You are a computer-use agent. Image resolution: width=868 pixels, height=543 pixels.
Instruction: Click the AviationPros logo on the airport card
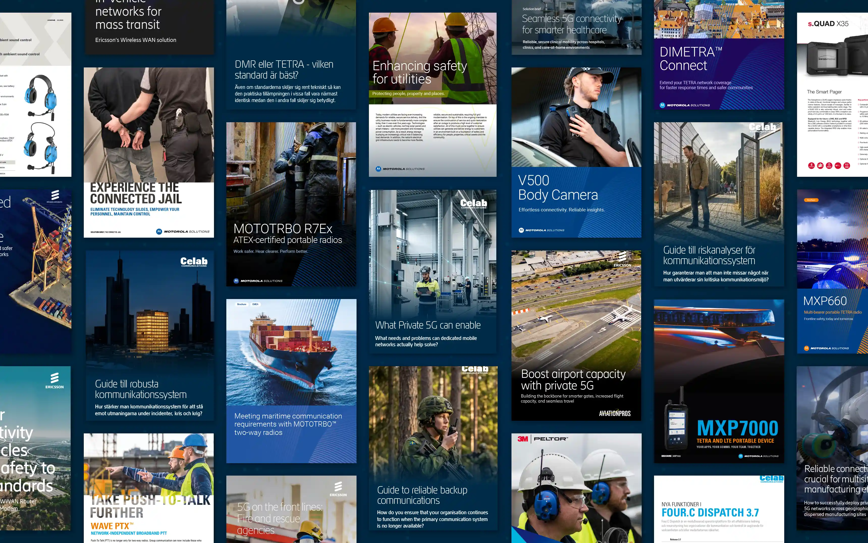tap(615, 413)
